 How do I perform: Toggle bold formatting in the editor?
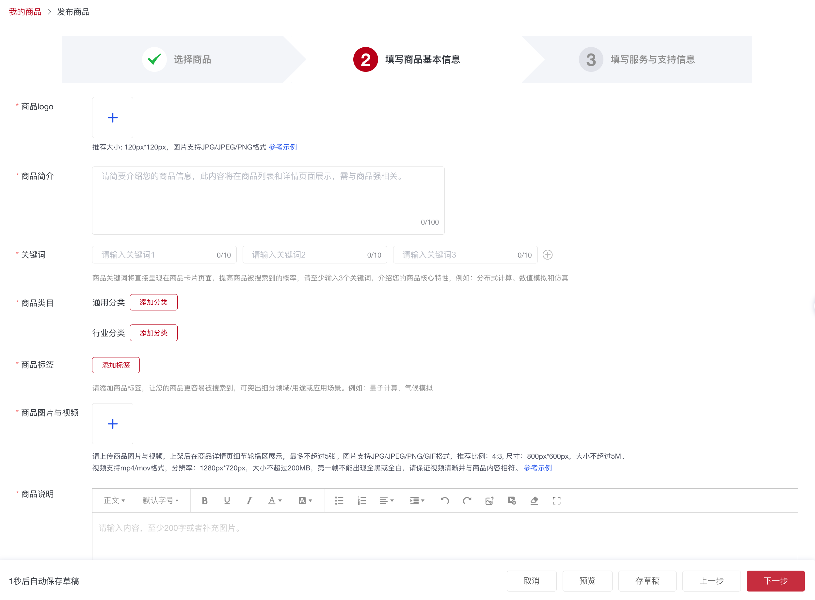pyautogui.click(x=204, y=500)
